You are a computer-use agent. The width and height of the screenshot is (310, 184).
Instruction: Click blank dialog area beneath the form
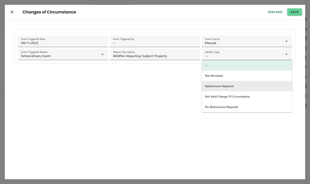point(111,124)
